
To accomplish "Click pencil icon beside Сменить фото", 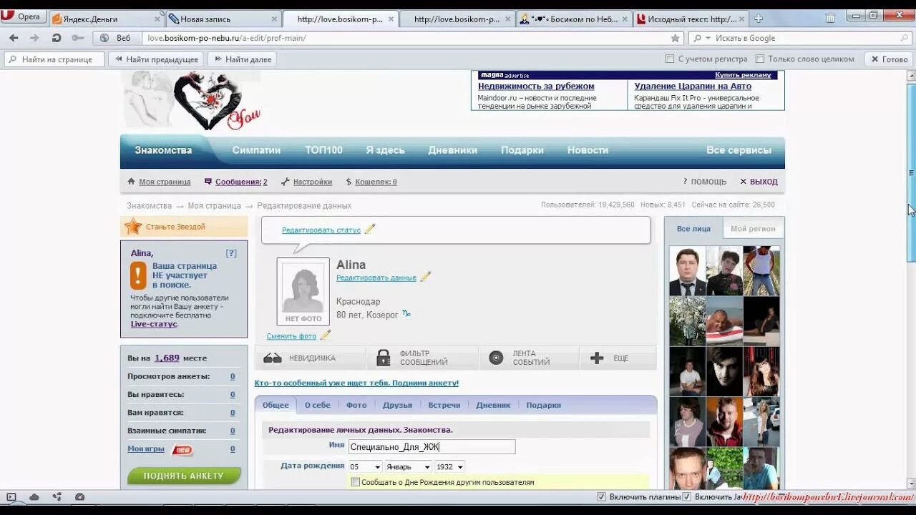I will (326, 335).
